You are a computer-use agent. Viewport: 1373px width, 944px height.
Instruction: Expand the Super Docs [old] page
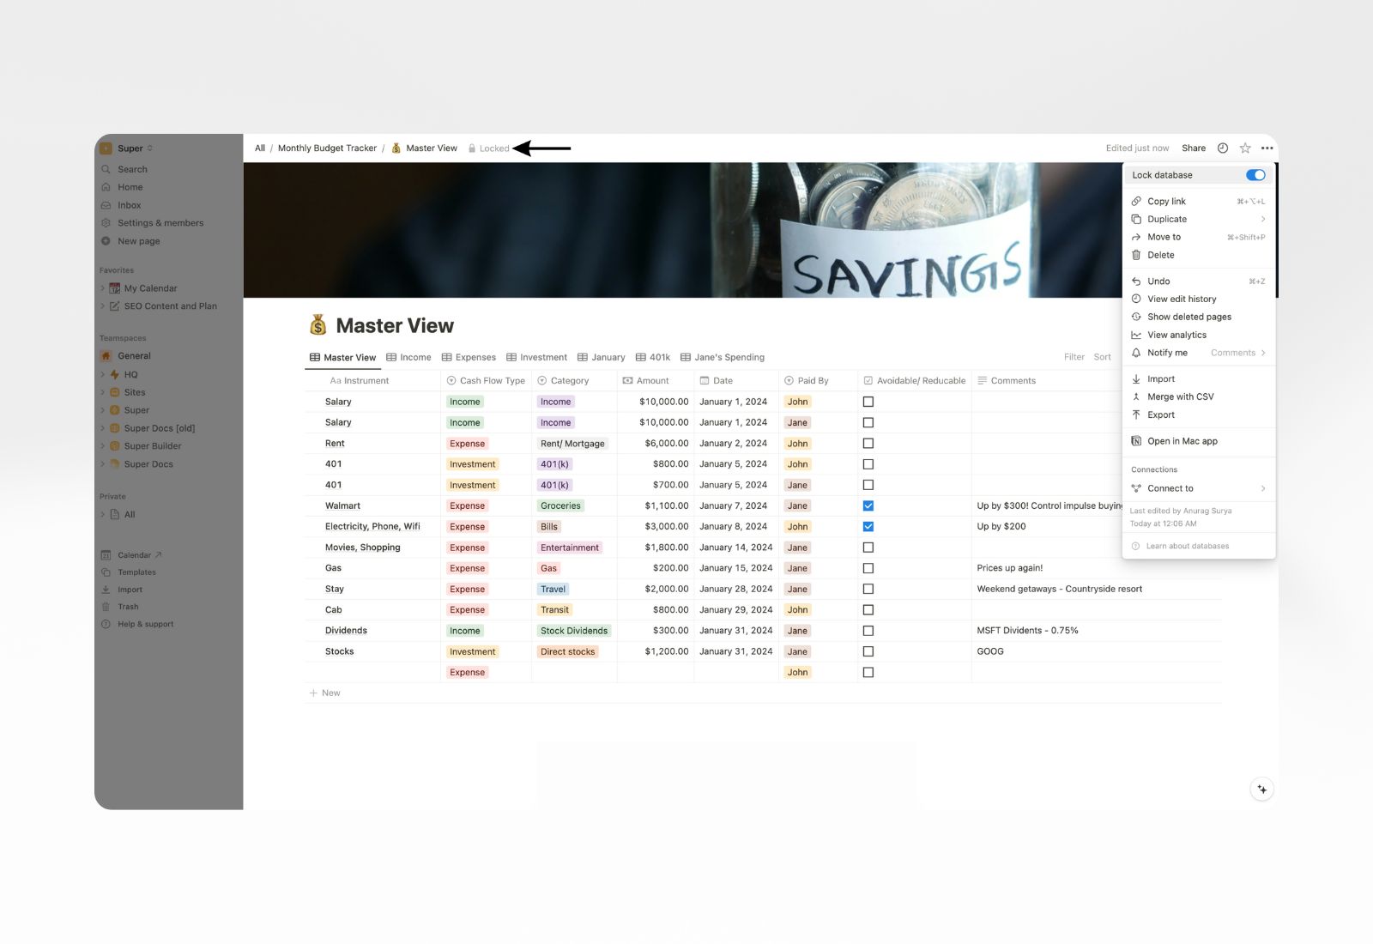click(103, 428)
